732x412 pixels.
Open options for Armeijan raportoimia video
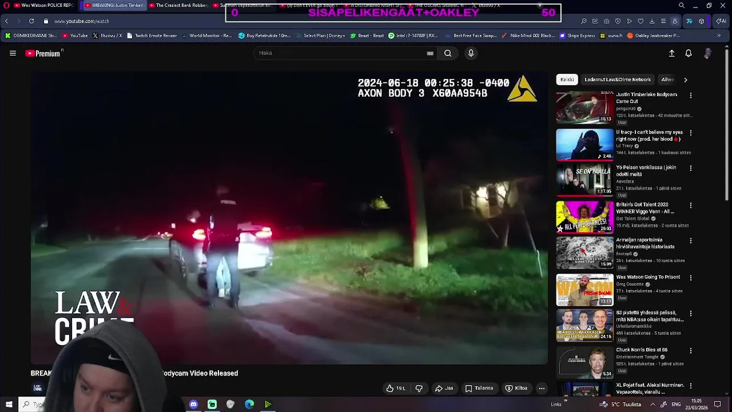pyautogui.click(x=691, y=241)
